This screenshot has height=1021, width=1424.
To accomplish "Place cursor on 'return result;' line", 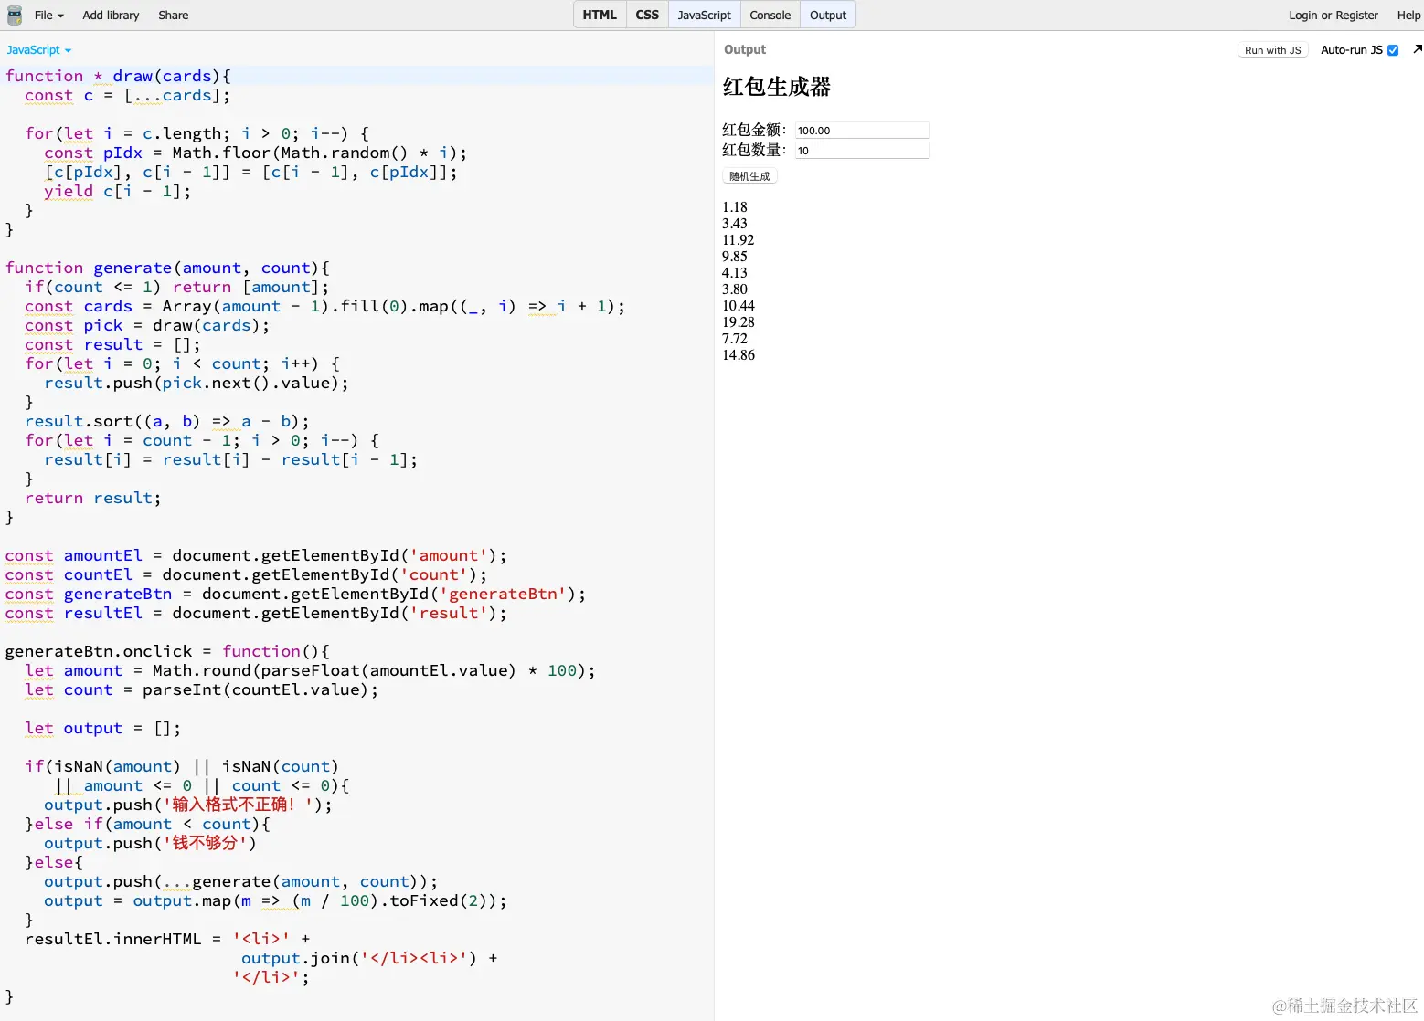I will point(92,498).
